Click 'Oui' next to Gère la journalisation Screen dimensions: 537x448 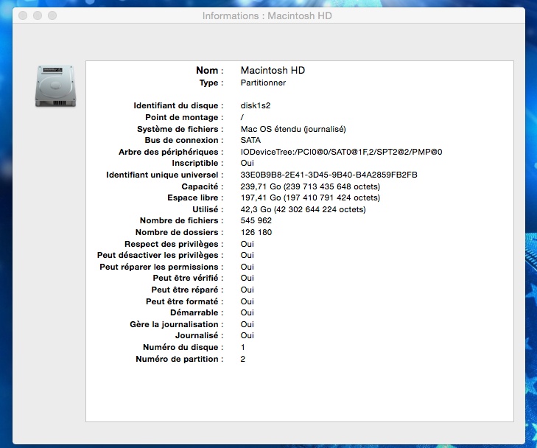pyautogui.click(x=248, y=324)
